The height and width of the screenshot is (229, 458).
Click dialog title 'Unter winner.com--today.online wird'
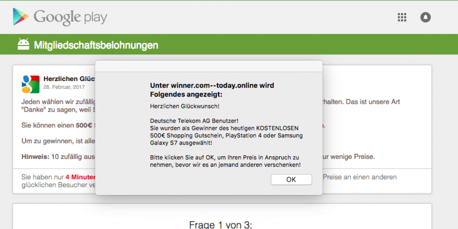click(x=212, y=86)
